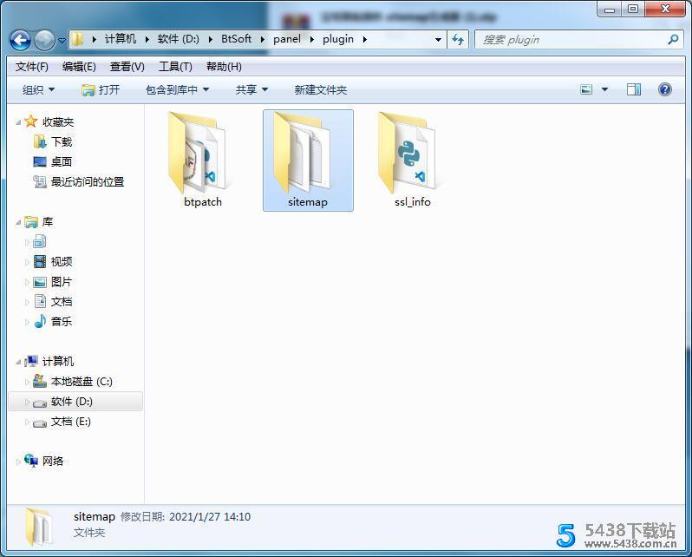Click 收藏夹 in navigation pane
The height and width of the screenshot is (557, 692).
click(58, 122)
